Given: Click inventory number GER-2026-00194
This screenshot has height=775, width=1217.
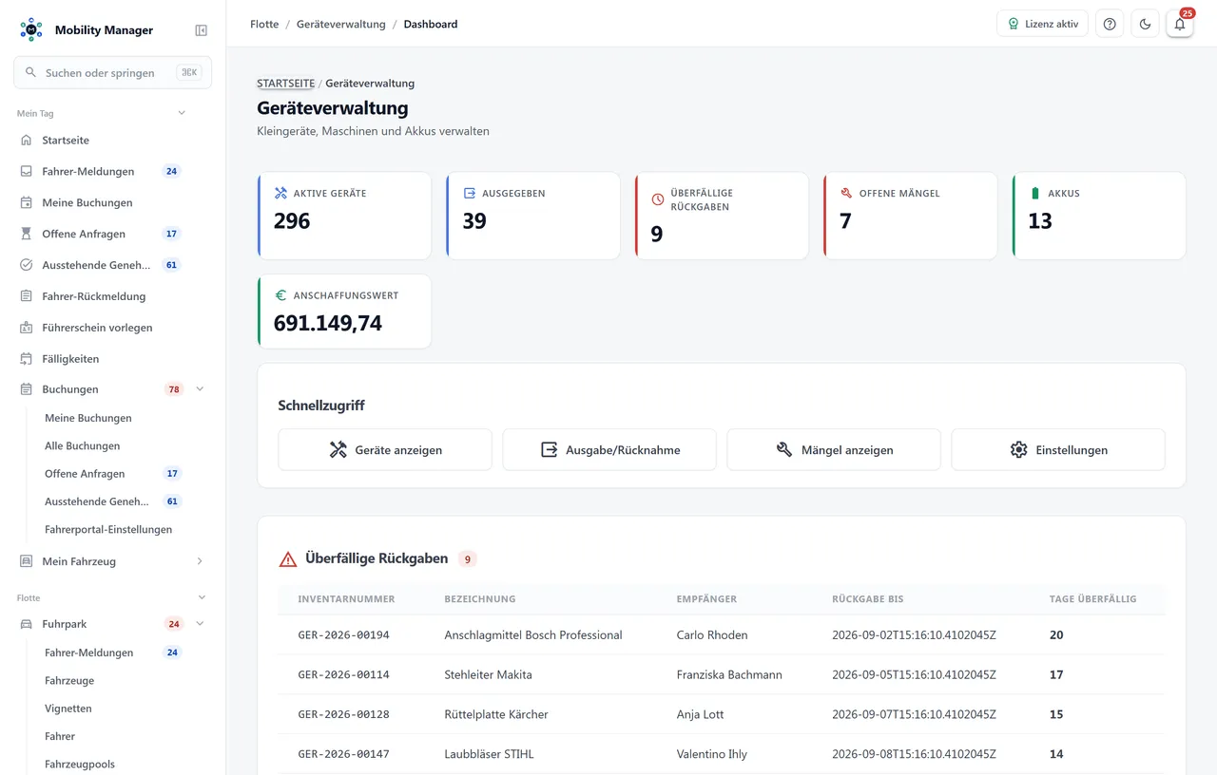Looking at the screenshot, I should 343,635.
